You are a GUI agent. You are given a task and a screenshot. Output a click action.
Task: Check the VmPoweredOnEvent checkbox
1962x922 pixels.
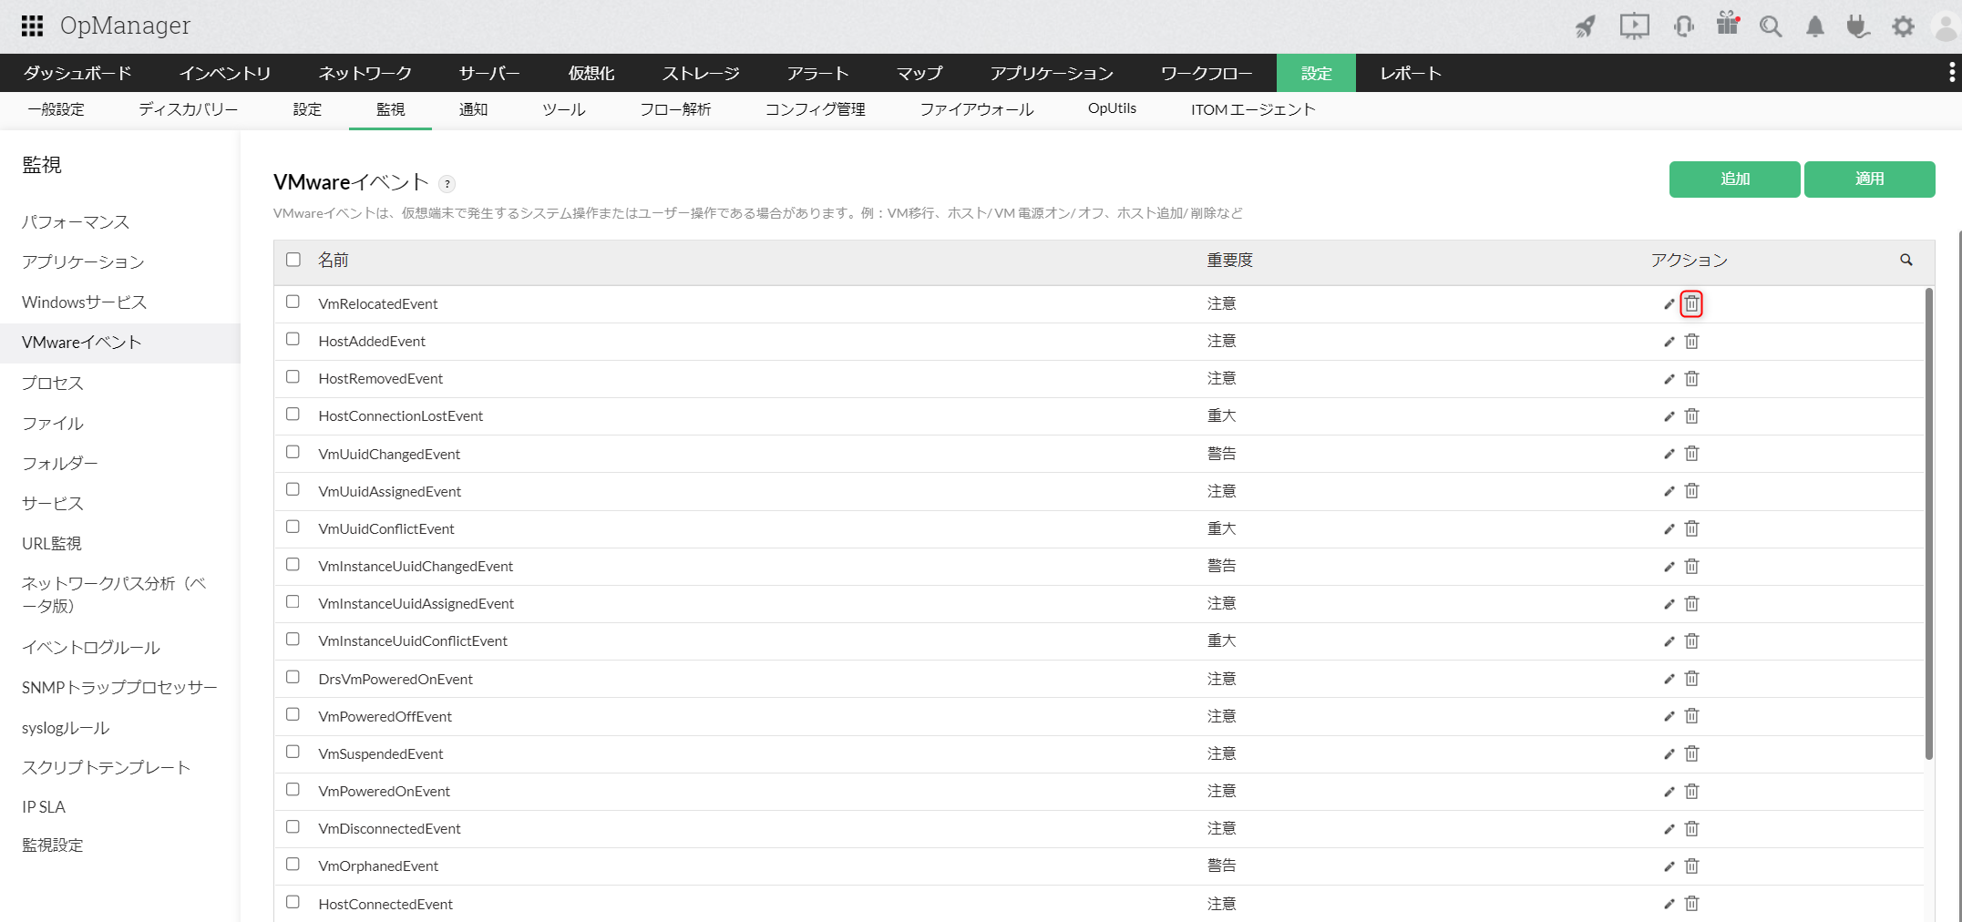(293, 789)
